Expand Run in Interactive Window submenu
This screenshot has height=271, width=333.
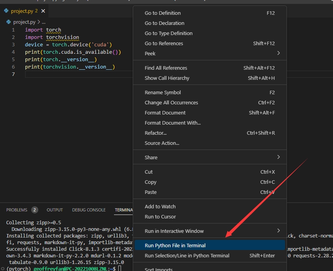278,231
